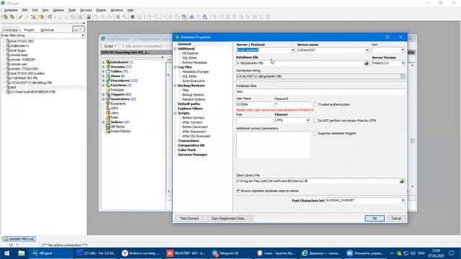Open the Font Characters Set dropdown
The width and height of the screenshot is (461, 259).
pyautogui.click(x=403, y=201)
